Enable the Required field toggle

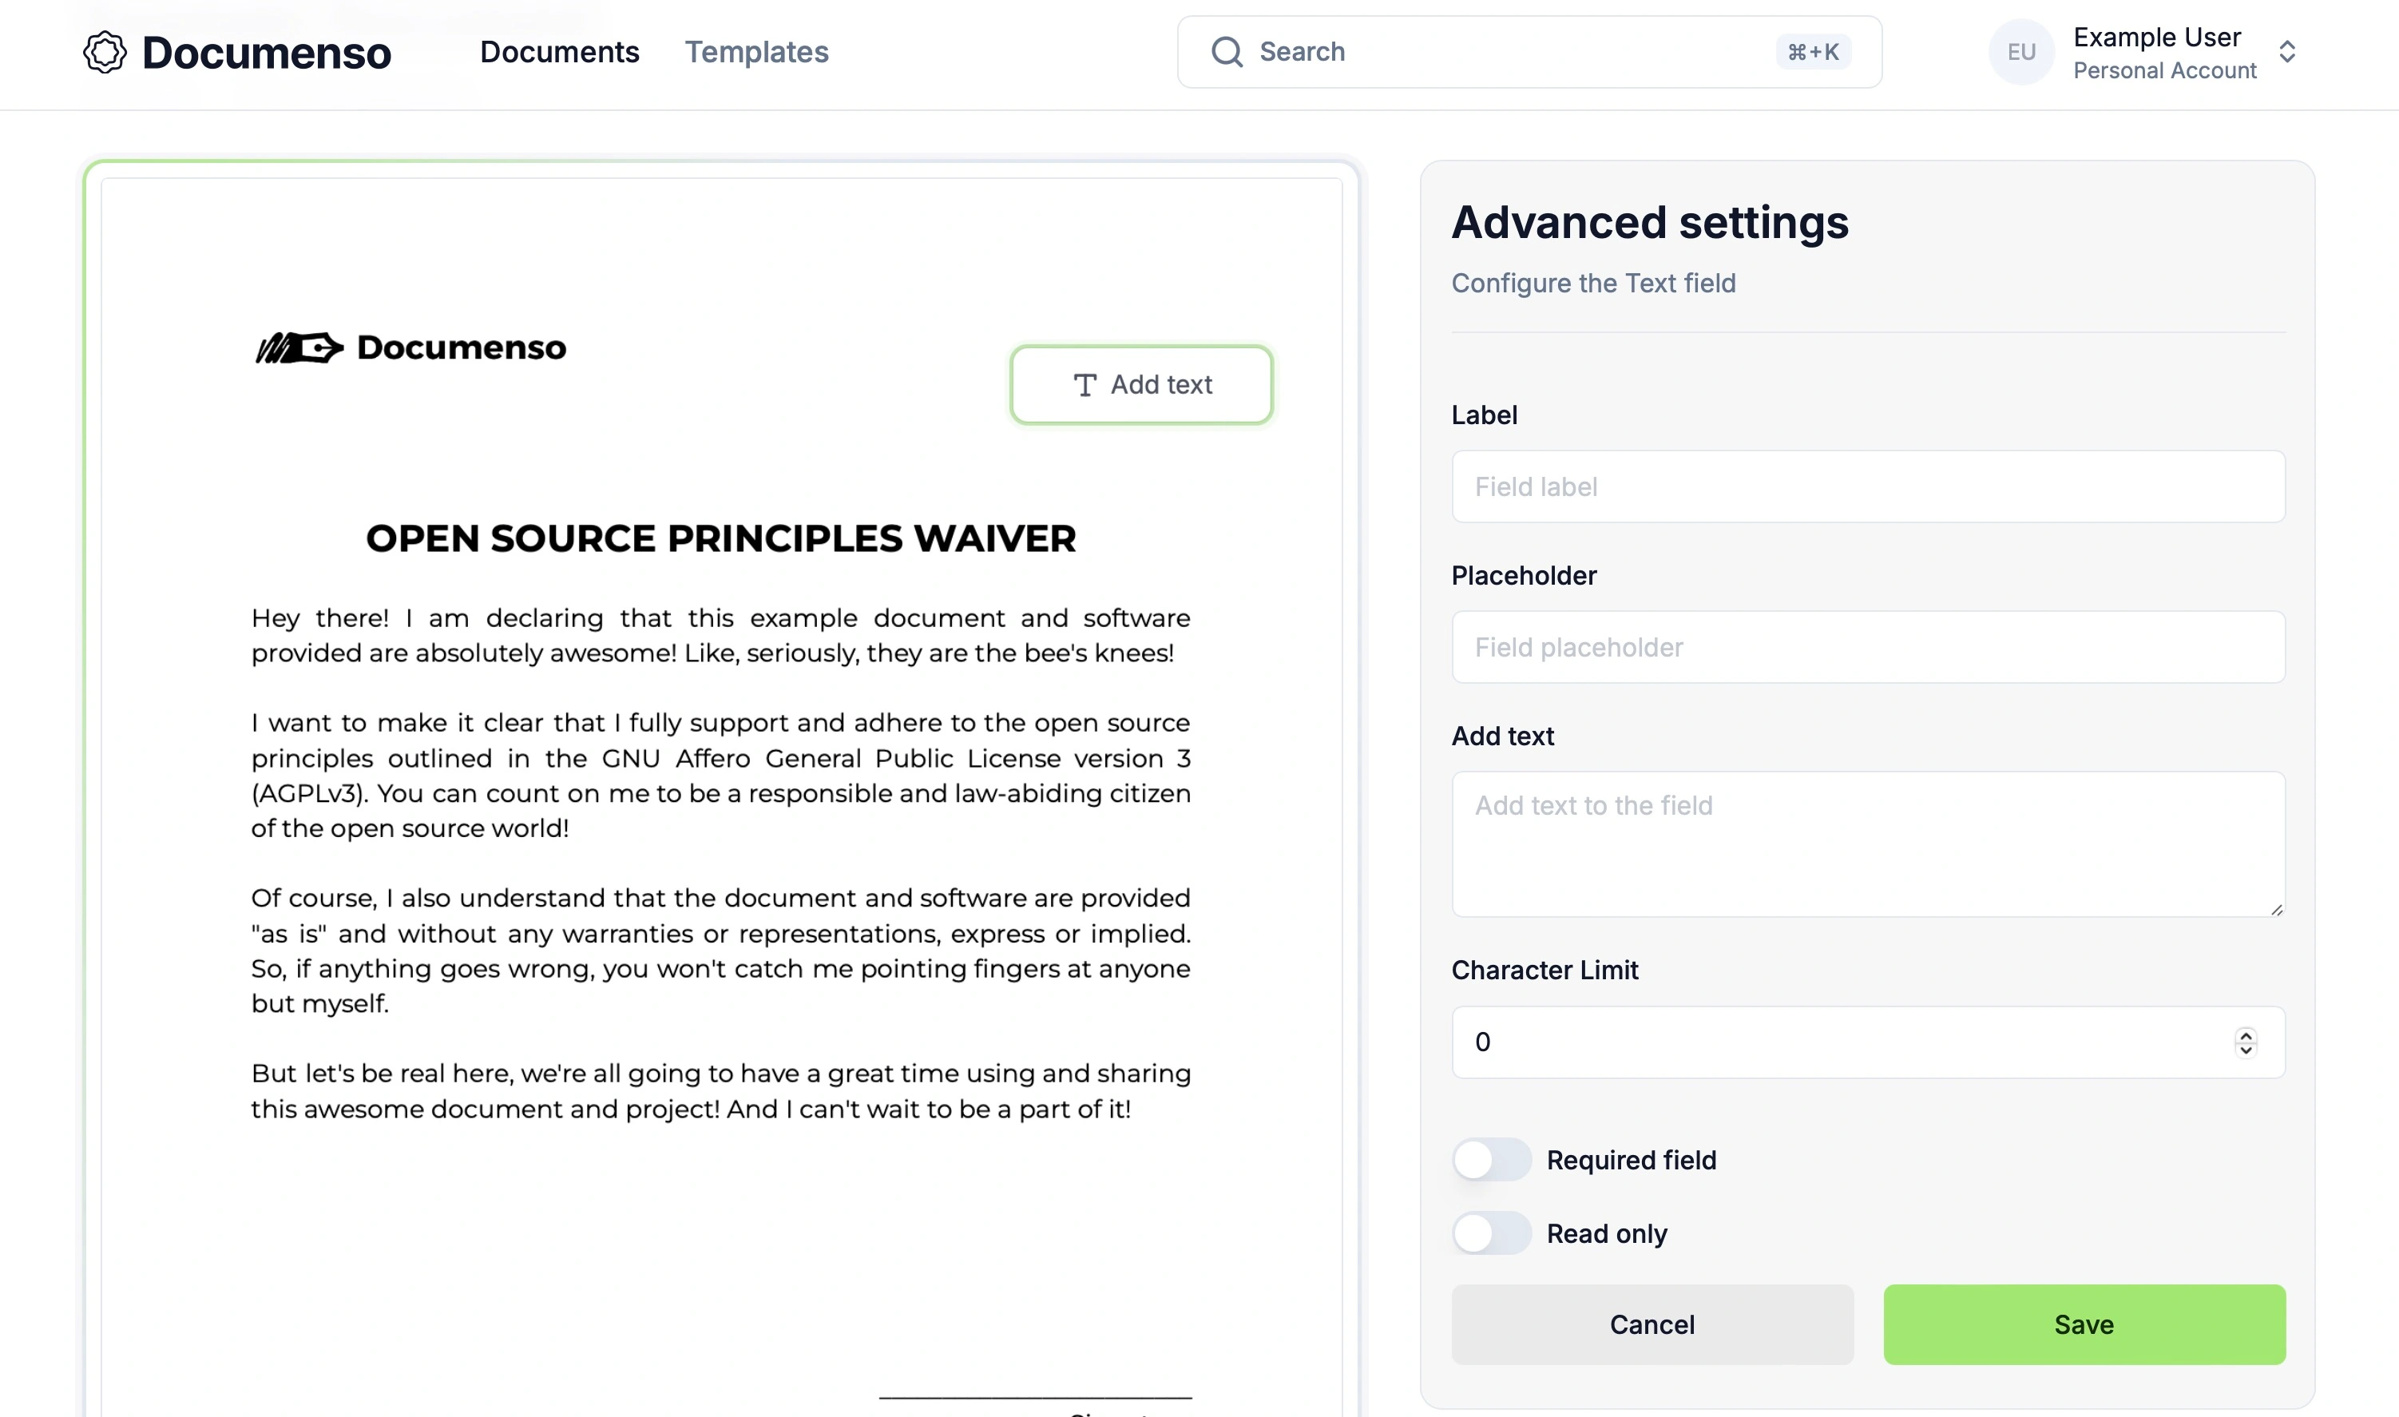point(1489,1161)
